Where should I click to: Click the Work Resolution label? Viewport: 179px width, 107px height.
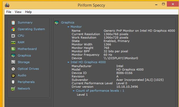84,38
